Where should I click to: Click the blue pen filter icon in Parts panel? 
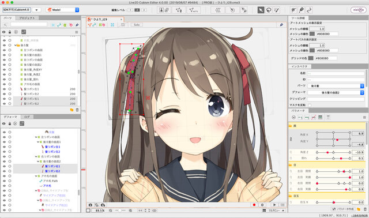pos(77,25)
